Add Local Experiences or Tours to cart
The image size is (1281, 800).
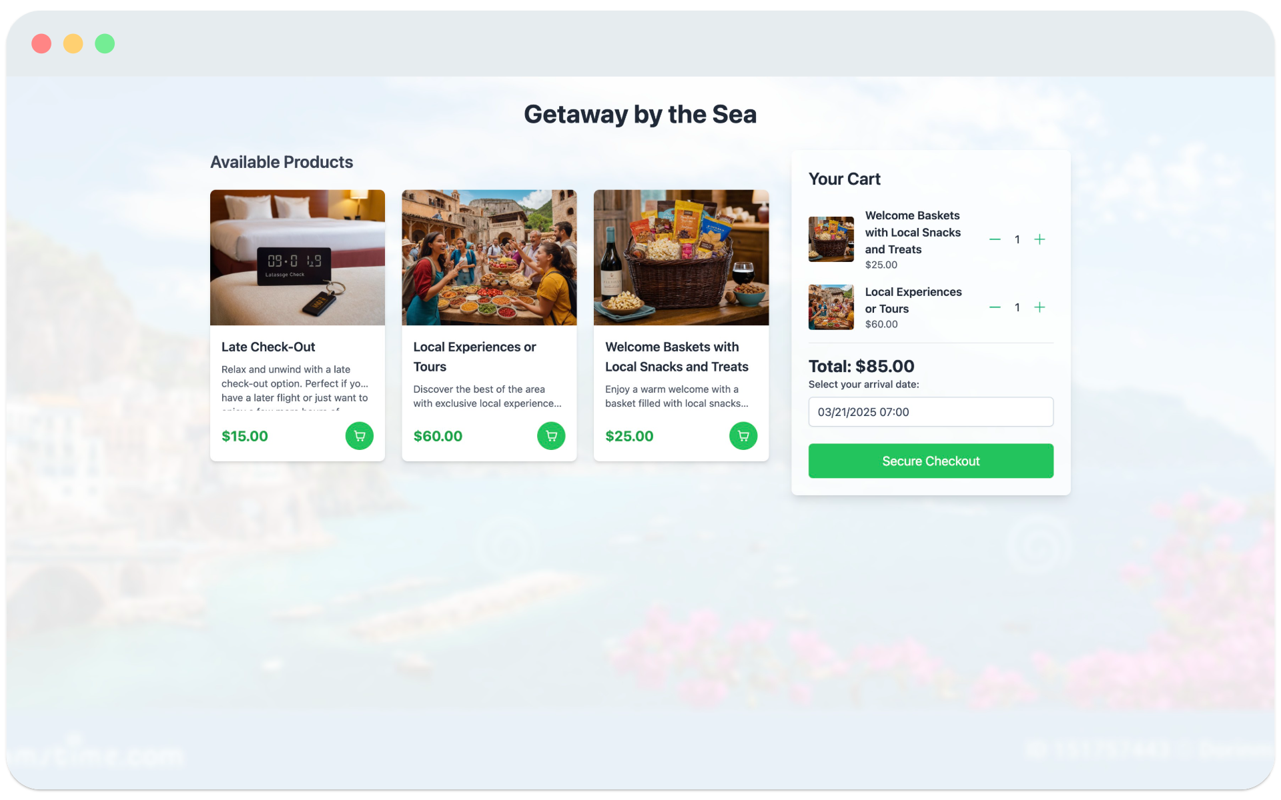tap(551, 436)
